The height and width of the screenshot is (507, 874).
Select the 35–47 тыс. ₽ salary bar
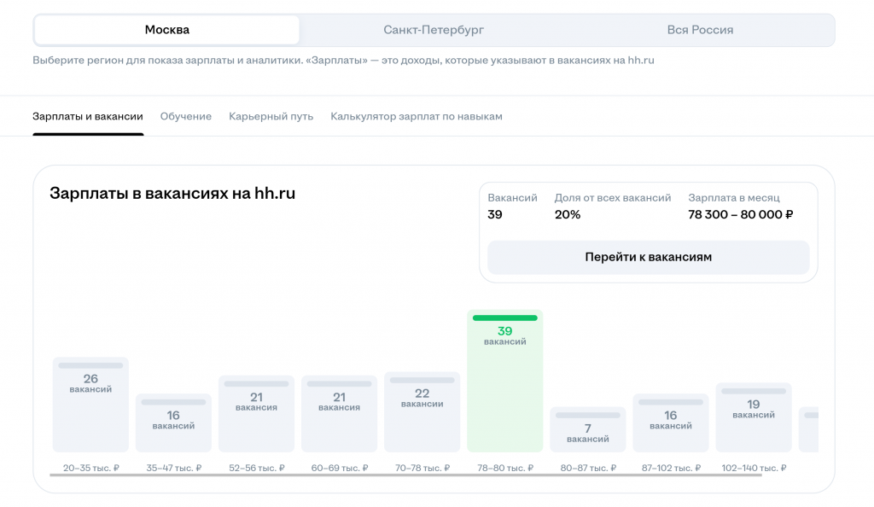[x=173, y=422]
